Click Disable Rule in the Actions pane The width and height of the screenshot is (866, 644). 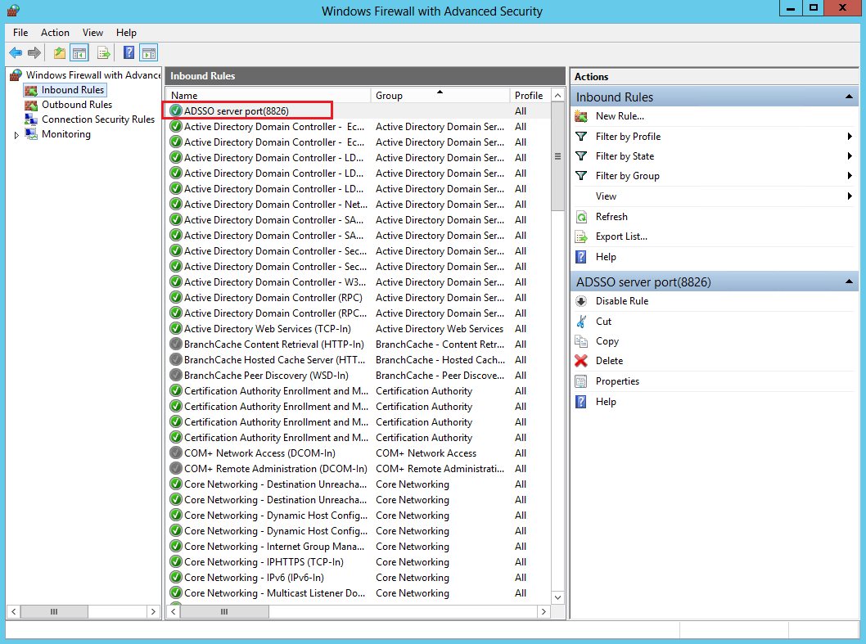click(x=622, y=301)
